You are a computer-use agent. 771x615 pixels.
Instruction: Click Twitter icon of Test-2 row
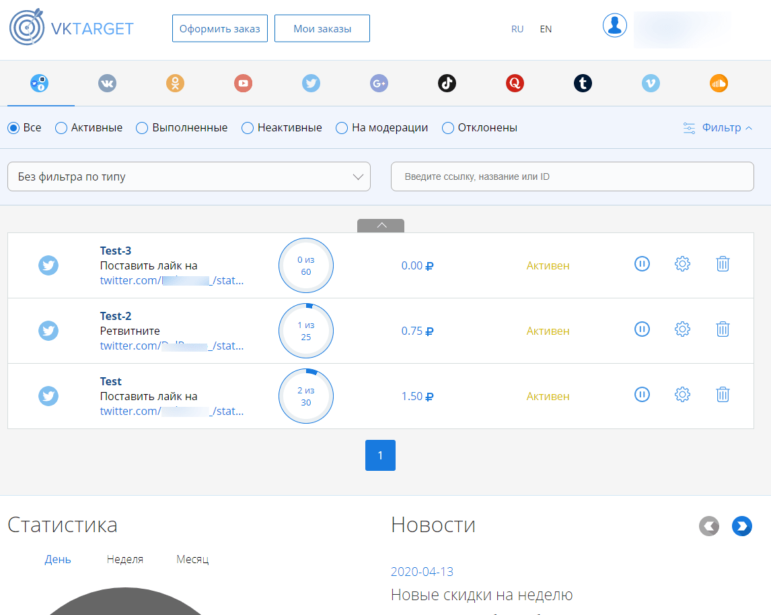[x=48, y=330]
